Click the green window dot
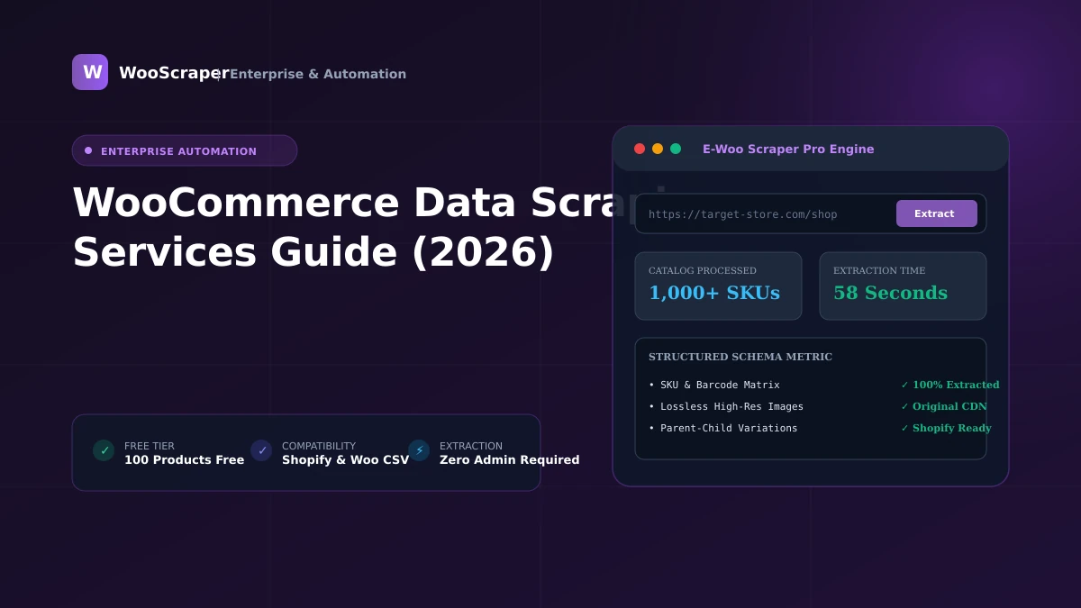Image resolution: width=1081 pixels, height=608 pixels. point(676,149)
